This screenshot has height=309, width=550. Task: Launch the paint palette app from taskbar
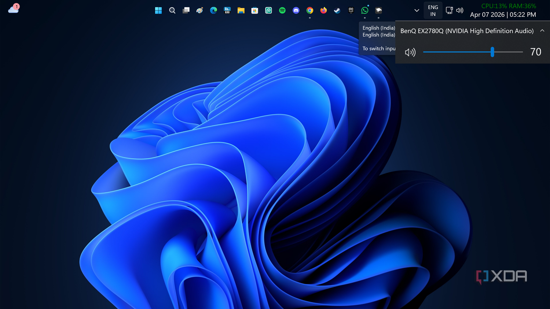(199, 10)
